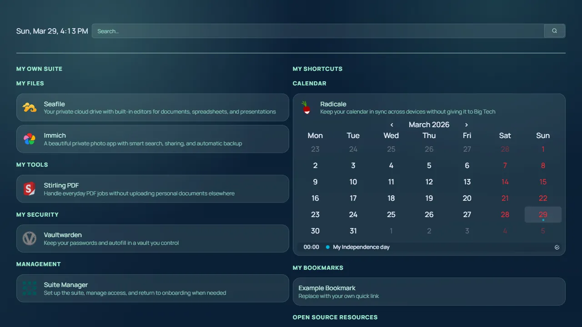Viewport: 582px width, 327px height.
Task: Toggle the event completion check circle
Action: click(x=557, y=247)
